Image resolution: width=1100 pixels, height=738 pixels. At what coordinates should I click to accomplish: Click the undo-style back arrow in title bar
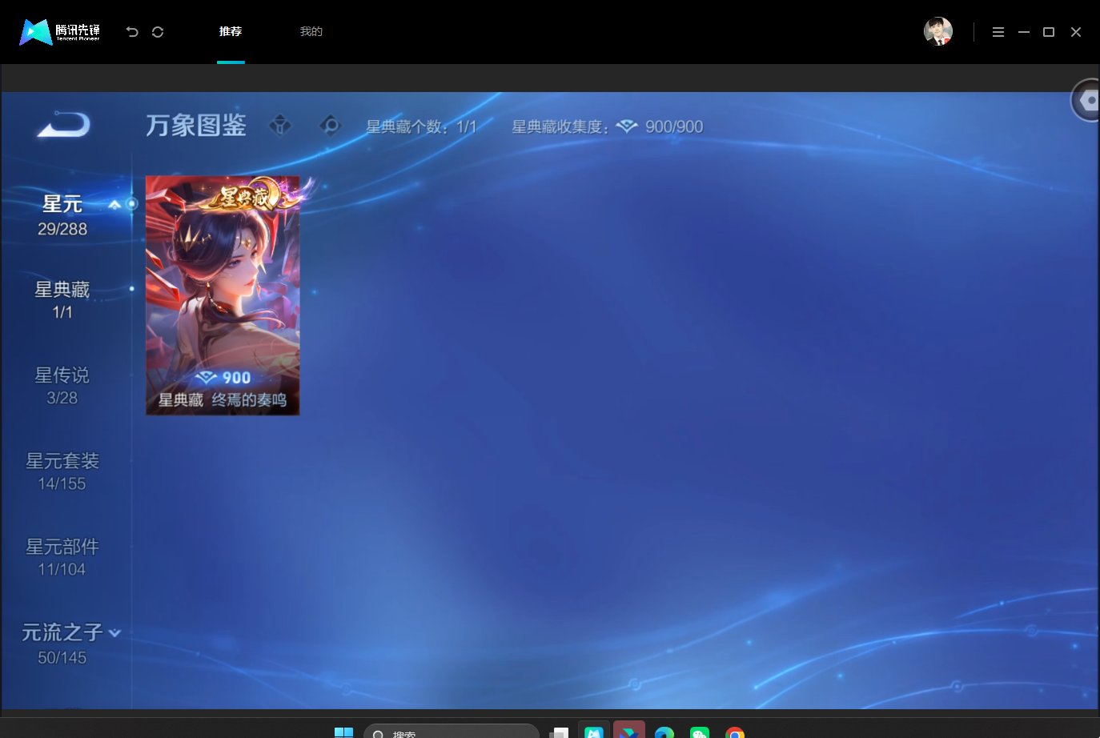(x=132, y=32)
